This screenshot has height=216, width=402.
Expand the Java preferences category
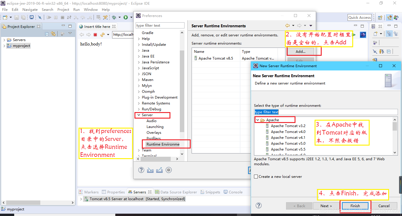point(139,50)
